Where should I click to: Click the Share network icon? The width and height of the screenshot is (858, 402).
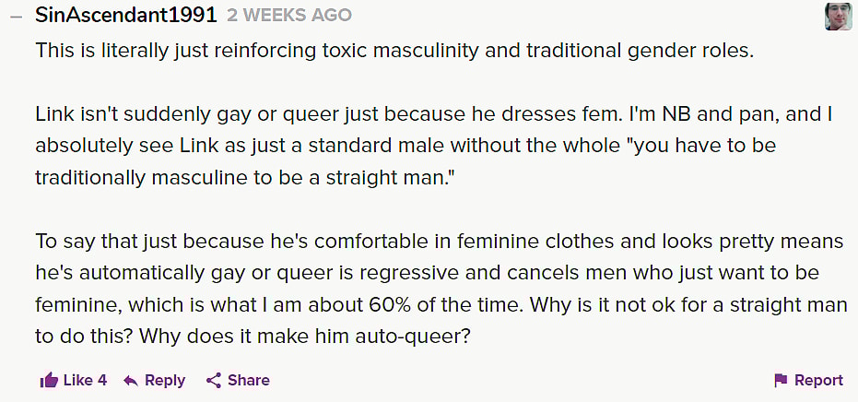(214, 380)
